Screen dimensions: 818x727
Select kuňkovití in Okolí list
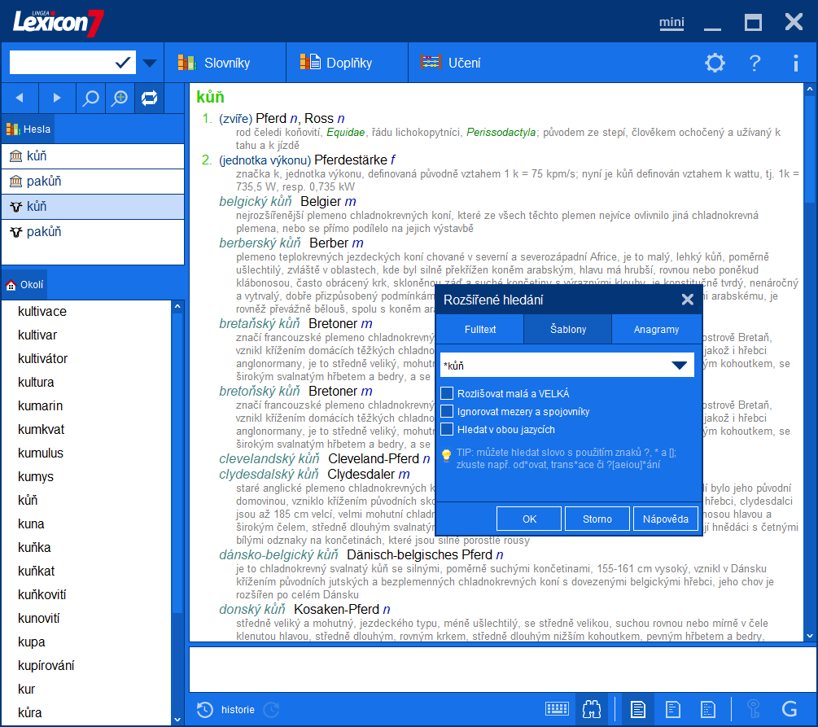[42, 595]
